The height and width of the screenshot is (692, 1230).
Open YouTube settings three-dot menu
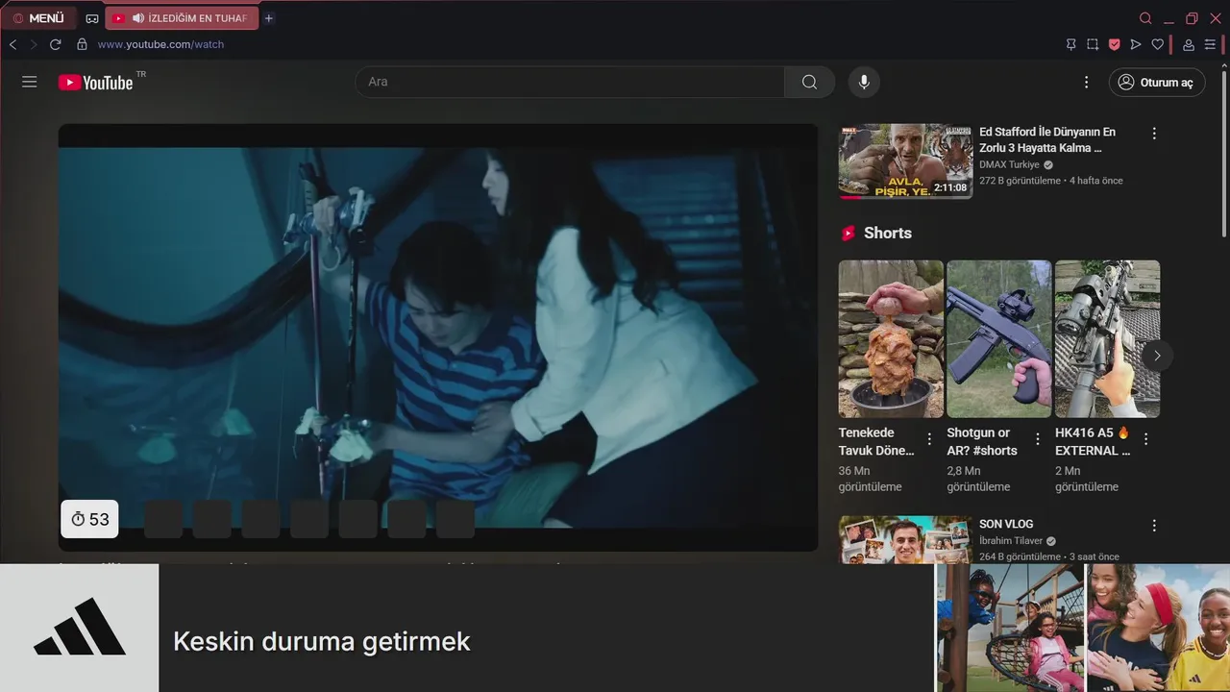pos(1087,82)
